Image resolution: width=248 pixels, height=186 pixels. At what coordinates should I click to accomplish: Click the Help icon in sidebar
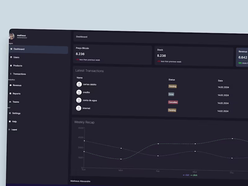10,121
